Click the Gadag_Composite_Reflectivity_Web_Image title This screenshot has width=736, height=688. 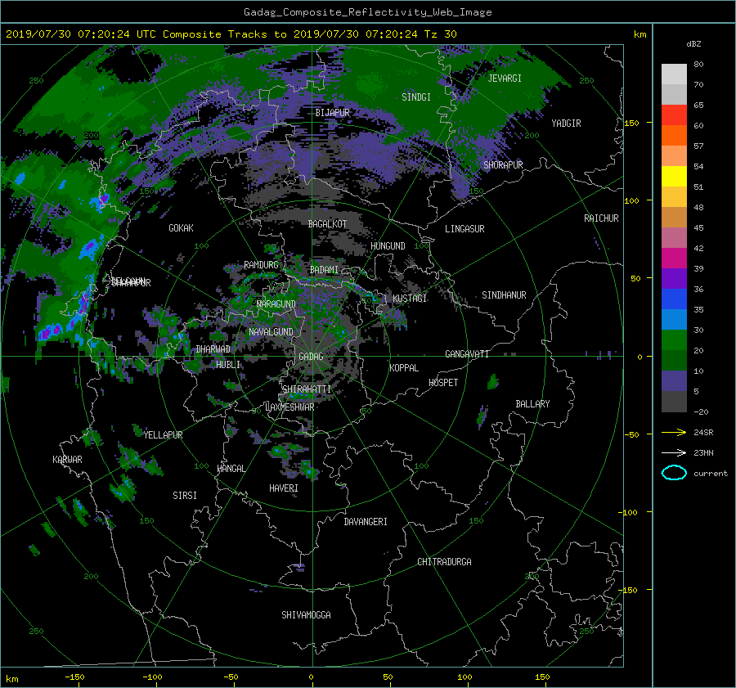coord(367,12)
